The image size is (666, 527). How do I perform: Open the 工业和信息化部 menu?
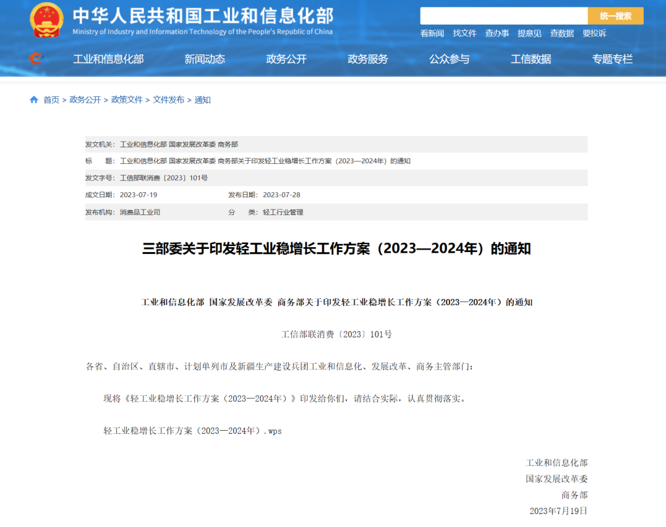(x=108, y=59)
